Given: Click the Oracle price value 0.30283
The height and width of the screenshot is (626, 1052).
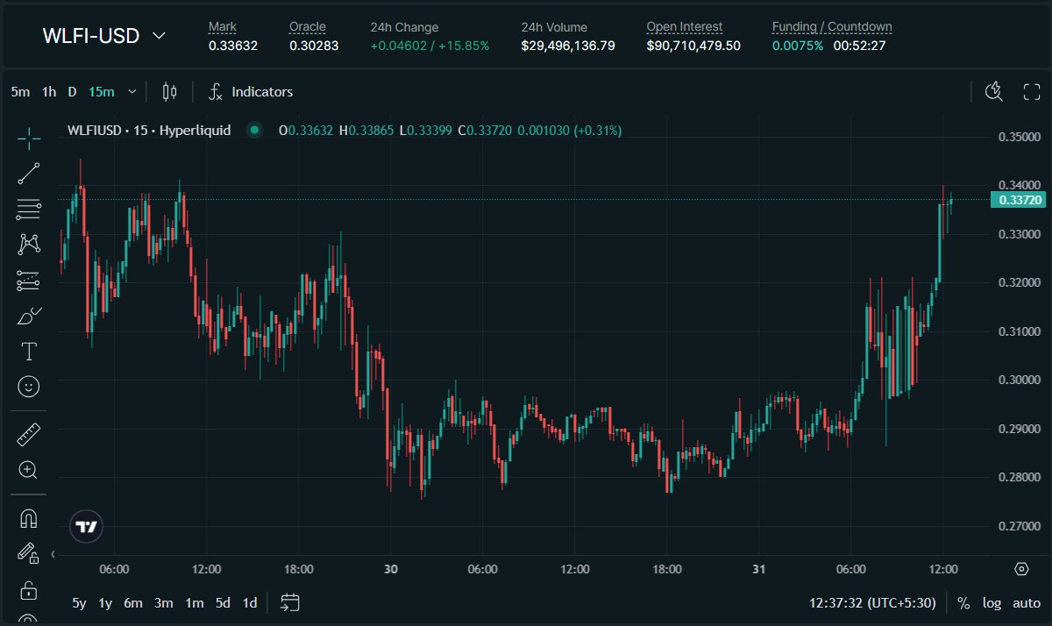Looking at the screenshot, I should click(x=314, y=46).
